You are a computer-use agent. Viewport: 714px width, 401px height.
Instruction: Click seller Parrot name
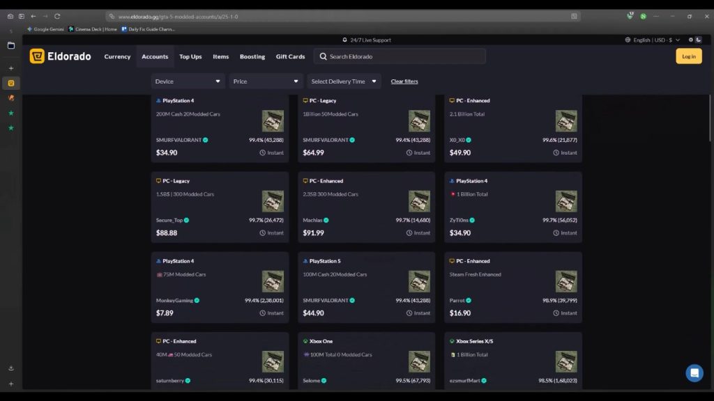click(457, 301)
